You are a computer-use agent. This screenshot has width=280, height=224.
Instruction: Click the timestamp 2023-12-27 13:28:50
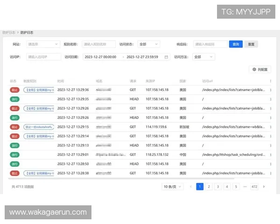(73, 164)
